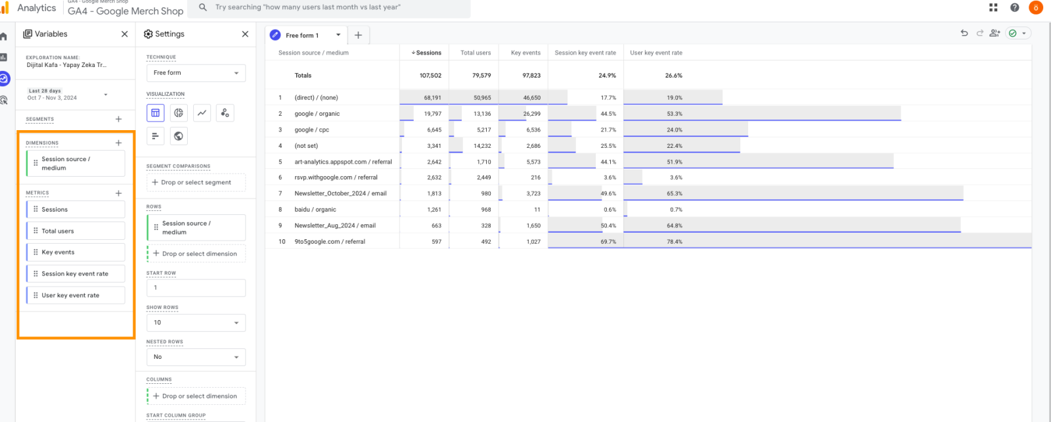Edit the Start Row input field
The image size is (1051, 422).
(x=196, y=288)
